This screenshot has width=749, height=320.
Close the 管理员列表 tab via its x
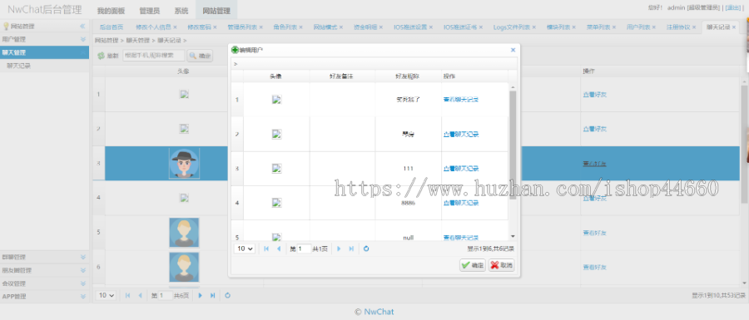click(260, 27)
